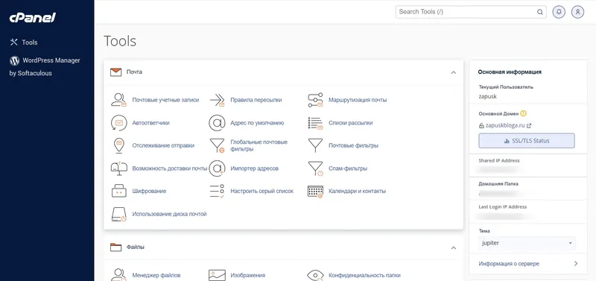
Task: Collapse the Почта section chevron
Action: 453,72
